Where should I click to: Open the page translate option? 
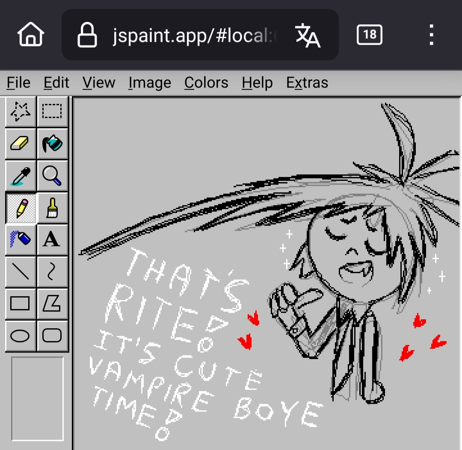(308, 35)
